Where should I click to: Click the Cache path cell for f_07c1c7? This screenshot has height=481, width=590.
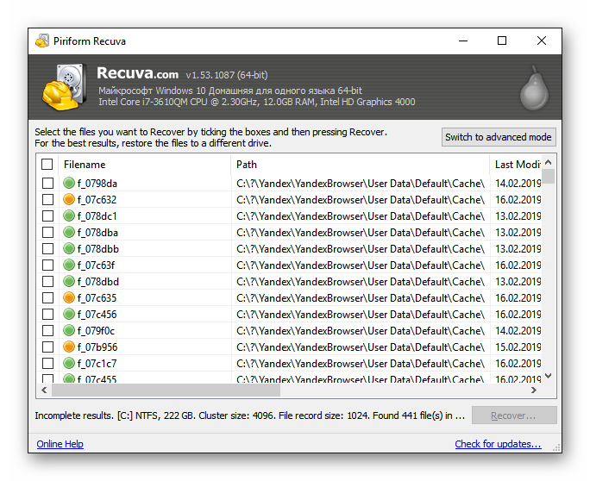tap(361, 364)
